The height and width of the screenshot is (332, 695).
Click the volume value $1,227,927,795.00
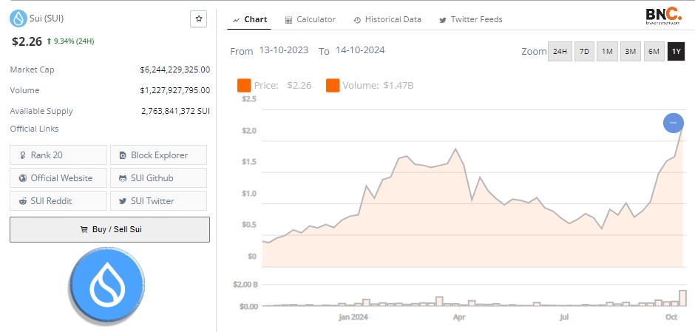pyautogui.click(x=174, y=90)
